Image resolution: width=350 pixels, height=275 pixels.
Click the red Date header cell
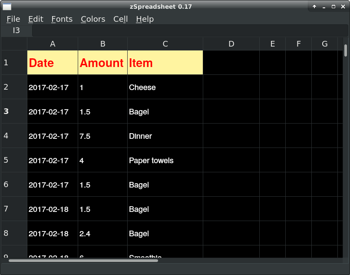(x=53, y=62)
